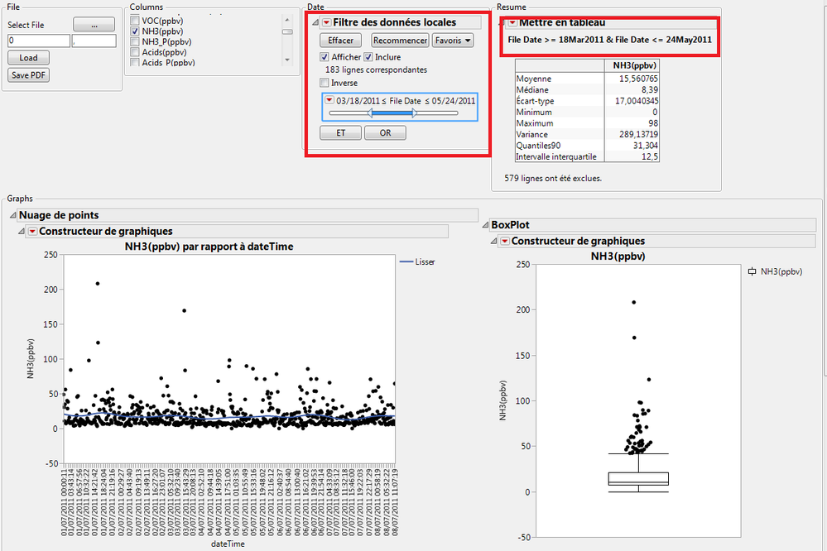
Task: Click the Médiane row label
Action: pyautogui.click(x=532, y=89)
